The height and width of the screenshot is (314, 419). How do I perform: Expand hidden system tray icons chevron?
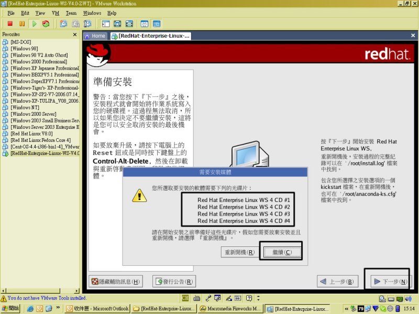click(x=346, y=309)
